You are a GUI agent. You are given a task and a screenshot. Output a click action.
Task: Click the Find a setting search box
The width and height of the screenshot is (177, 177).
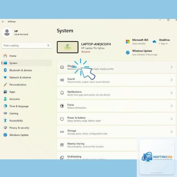pos(27,45)
